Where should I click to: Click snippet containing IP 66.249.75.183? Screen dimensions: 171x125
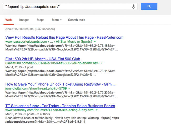(x=62, y=48)
